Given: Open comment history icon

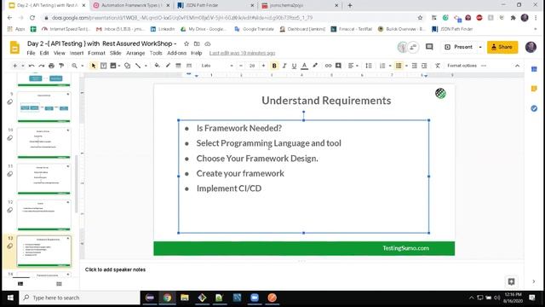Looking at the screenshot, I should (429, 47).
